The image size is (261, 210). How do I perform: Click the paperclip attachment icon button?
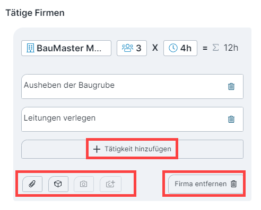click(32, 184)
